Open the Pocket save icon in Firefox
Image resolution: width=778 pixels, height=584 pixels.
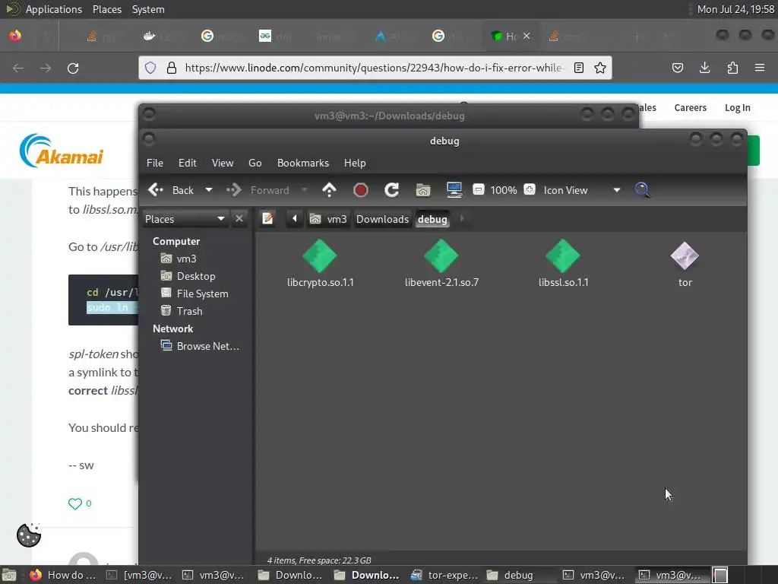677,68
